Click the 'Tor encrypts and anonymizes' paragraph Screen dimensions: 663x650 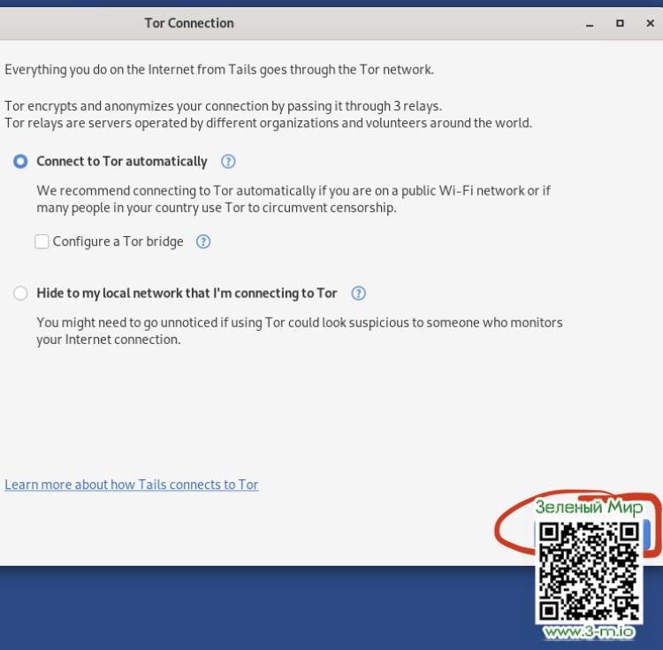(268, 114)
